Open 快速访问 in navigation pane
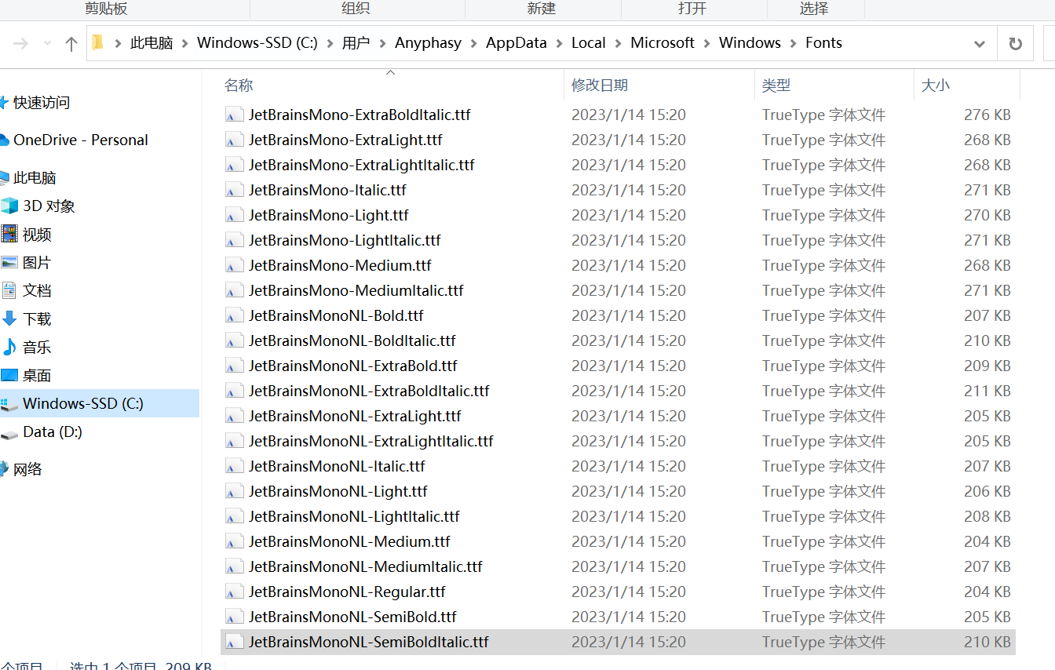This screenshot has height=670, width=1055. click(42, 103)
